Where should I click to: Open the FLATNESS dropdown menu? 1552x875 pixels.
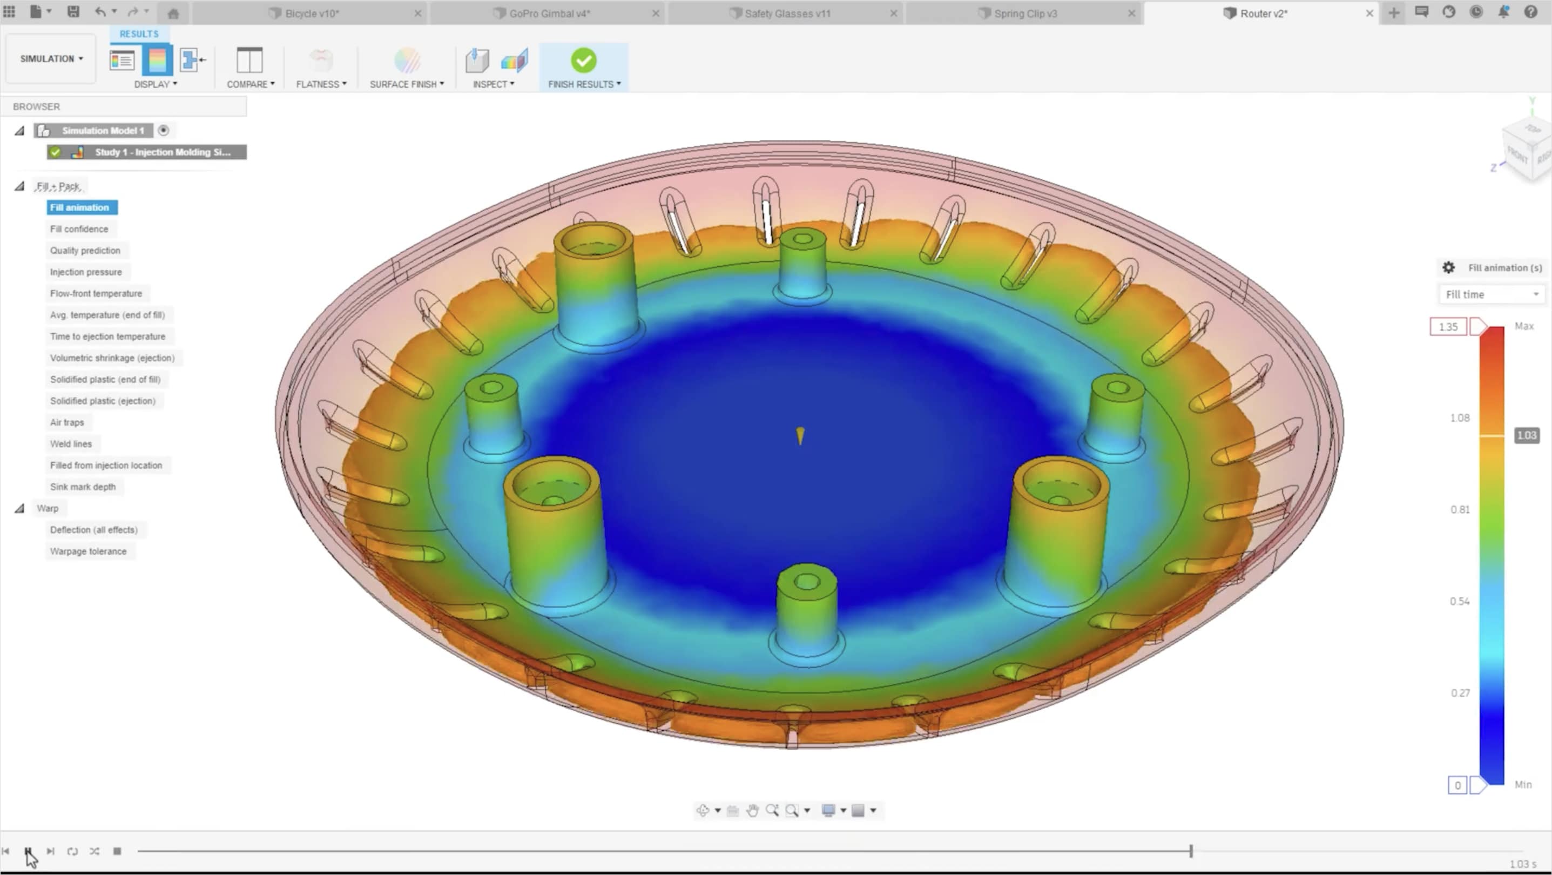pos(321,84)
